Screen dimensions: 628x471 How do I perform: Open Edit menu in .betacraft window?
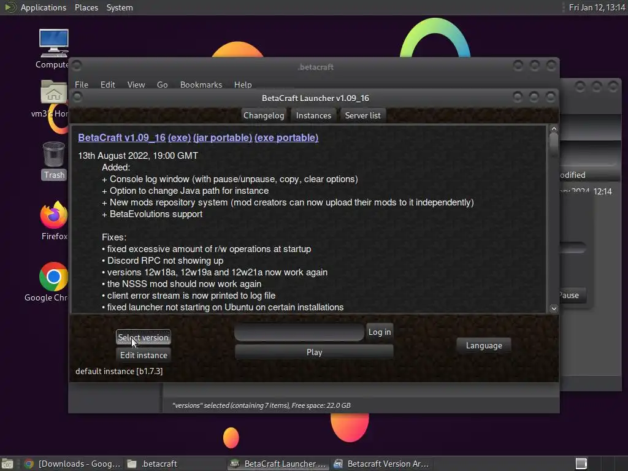tap(107, 85)
